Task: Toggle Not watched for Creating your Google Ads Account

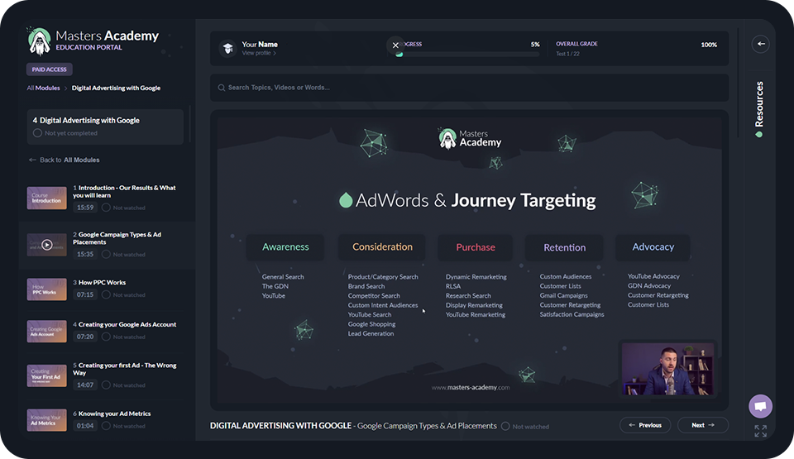Action: point(106,337)
